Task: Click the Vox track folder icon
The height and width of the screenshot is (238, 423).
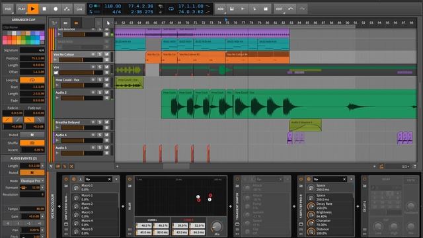Action: click(56, 73)
